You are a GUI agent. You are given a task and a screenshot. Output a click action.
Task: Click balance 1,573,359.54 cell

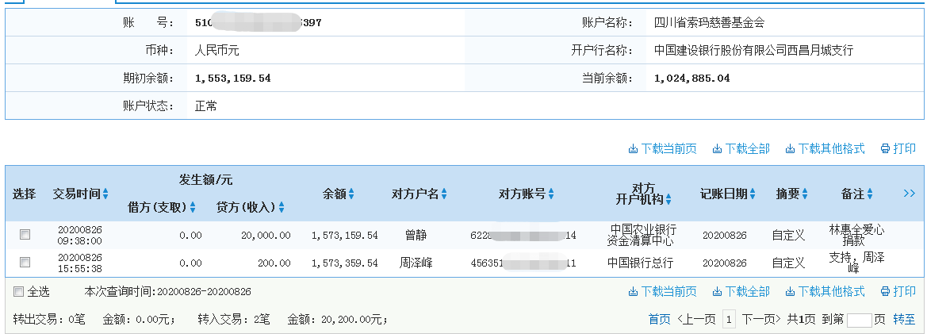345,263
